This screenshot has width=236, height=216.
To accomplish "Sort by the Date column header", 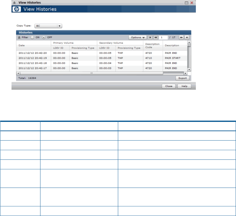I will [x=33, y=46].
